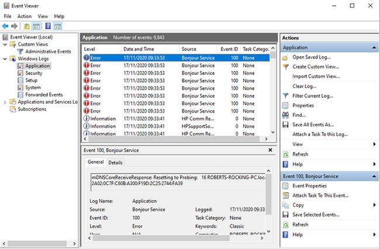Select the System log icon in tree
This screenshot has width=380, height=249.
pyautogui.click(x=21, y=87)
